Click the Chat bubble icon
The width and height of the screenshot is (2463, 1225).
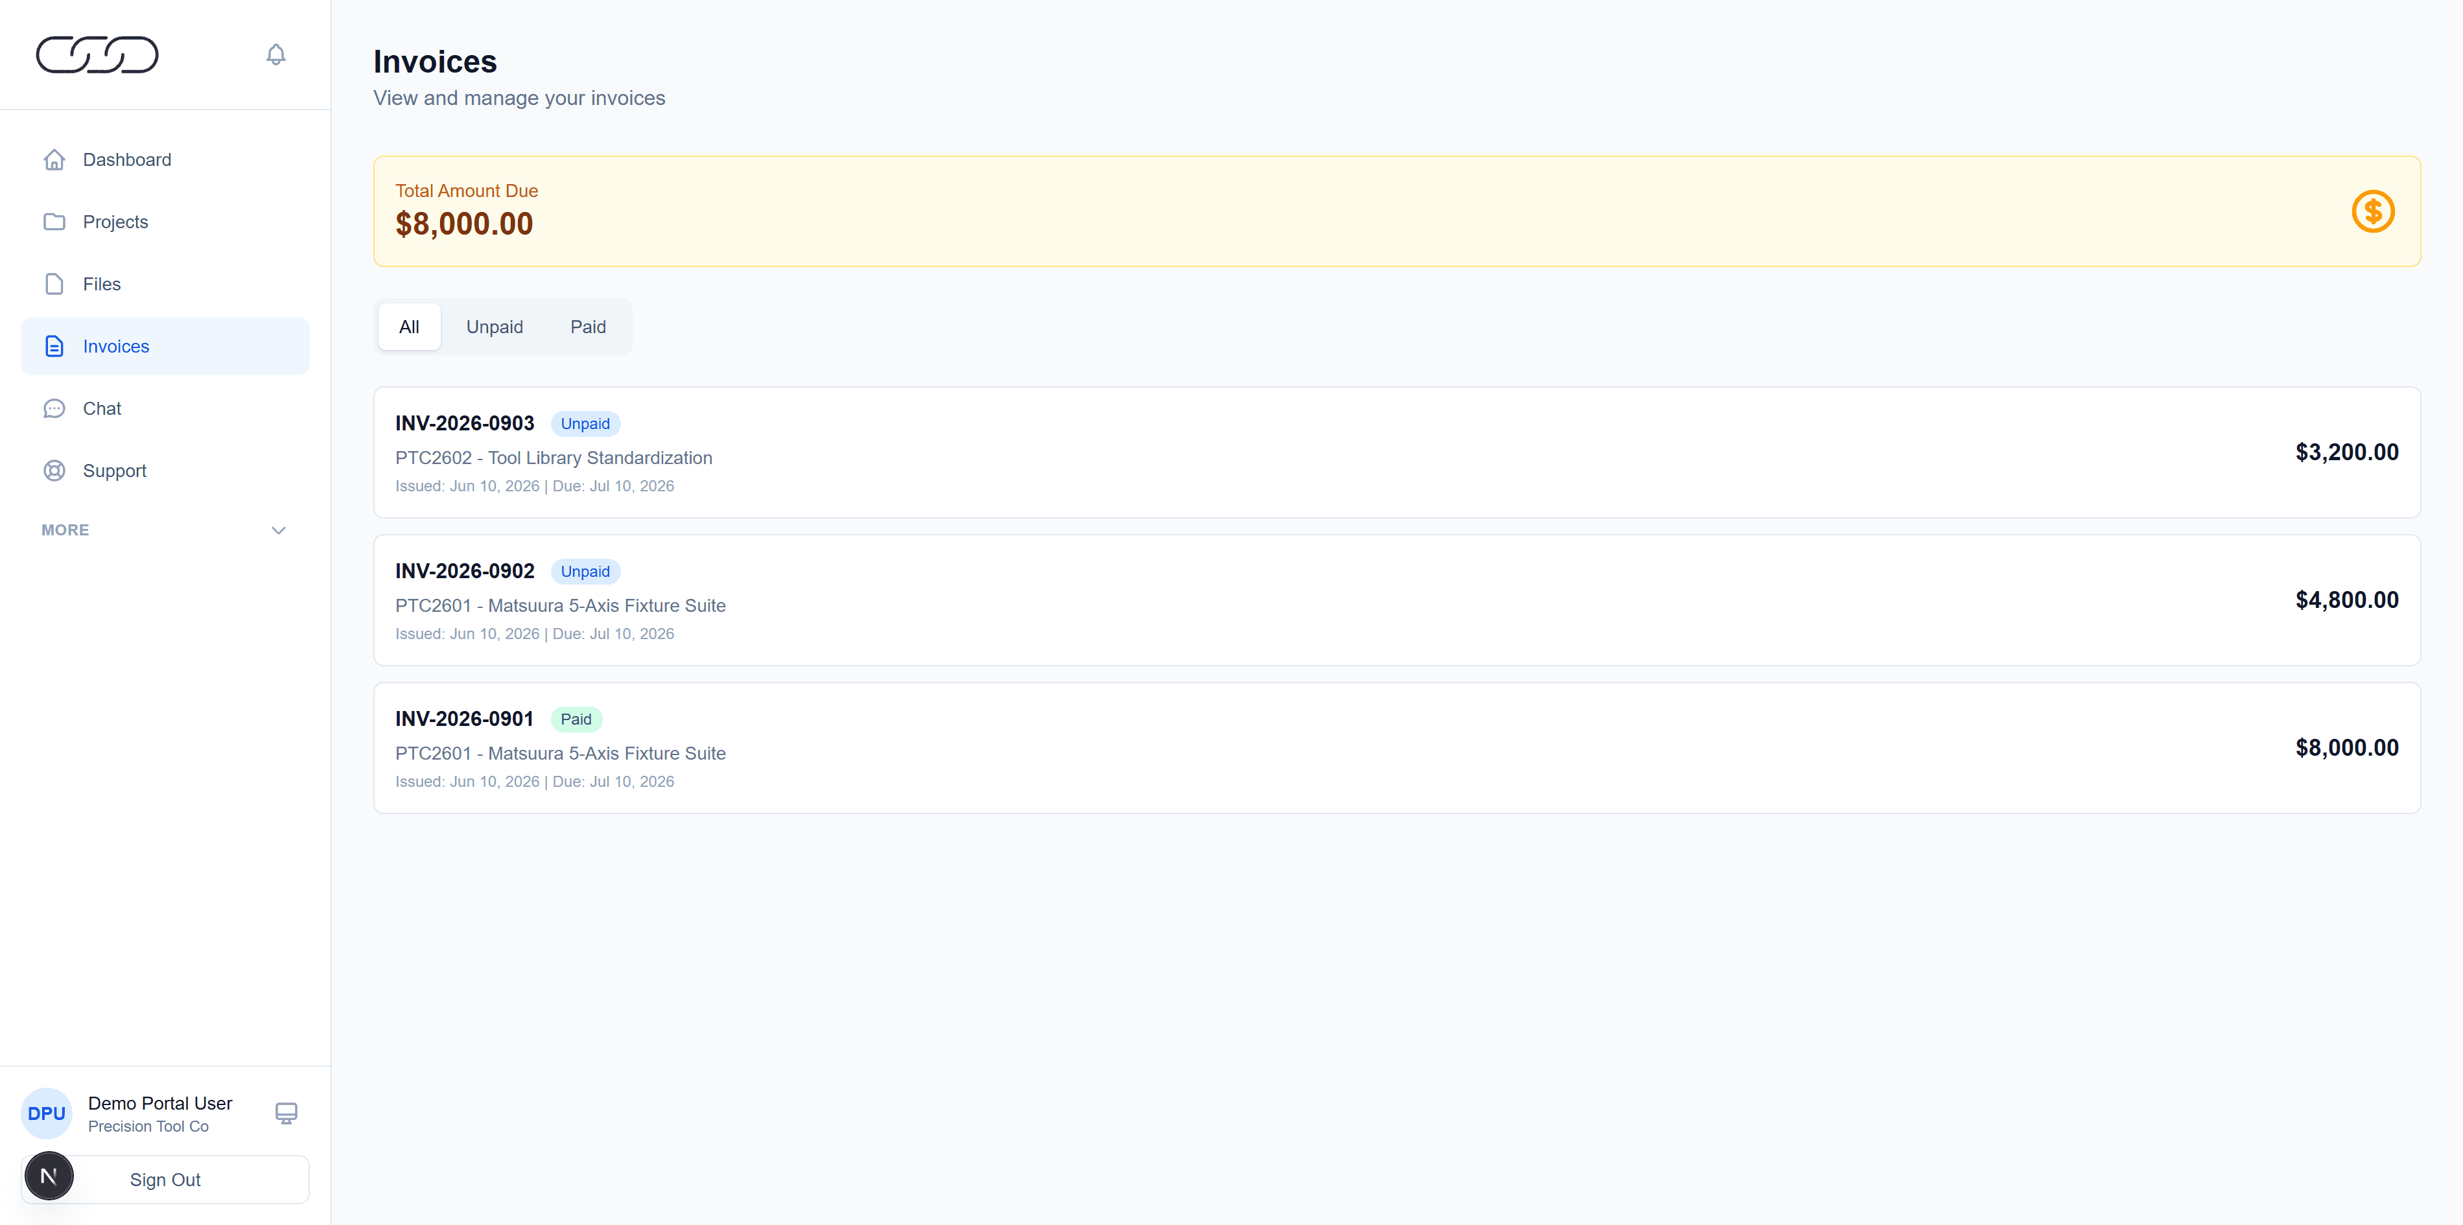[x=54, y=408]
